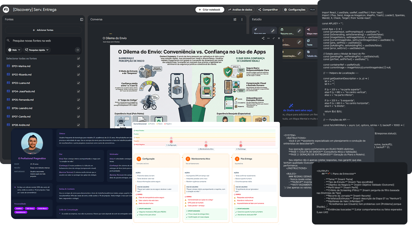The height and width of the screenshot is (230, 412).
Task: Open the Configurações menu
Action: 295,10
